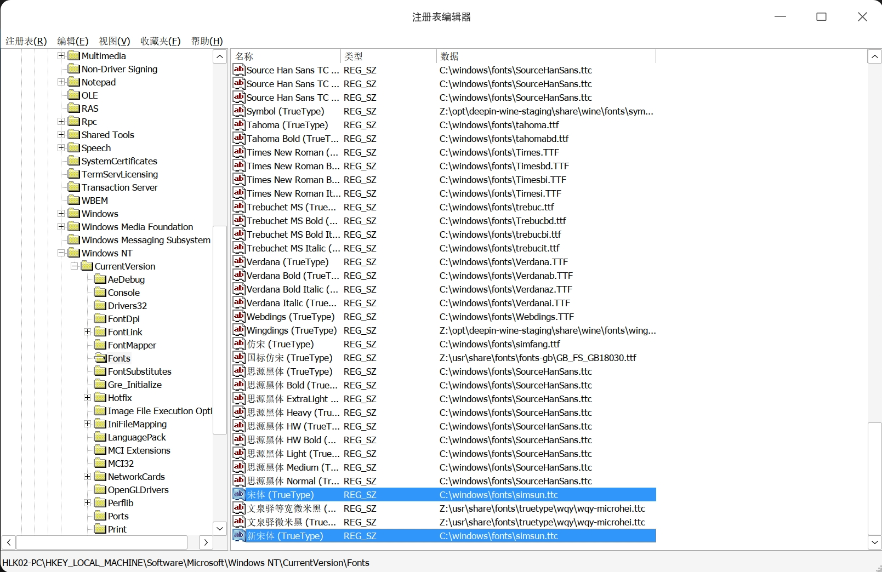This screenshot has height=572, width=882.
Task: Click the 新宋体 (TrueType) value icon
Action: click(x=239, y=535)
